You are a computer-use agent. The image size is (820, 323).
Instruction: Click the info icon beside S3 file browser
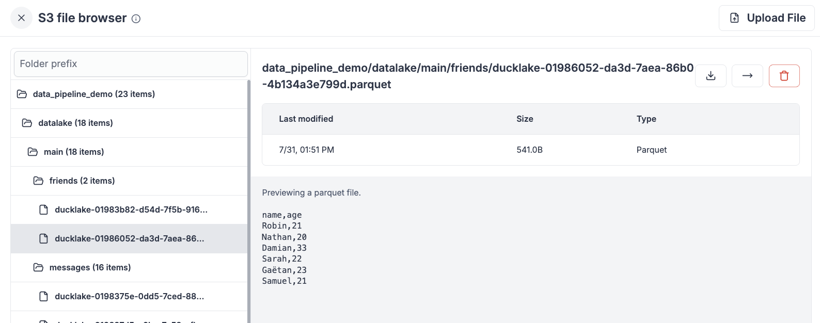coord(136,19)
